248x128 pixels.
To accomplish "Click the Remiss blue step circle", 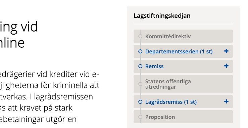I will tap(140, 66).
